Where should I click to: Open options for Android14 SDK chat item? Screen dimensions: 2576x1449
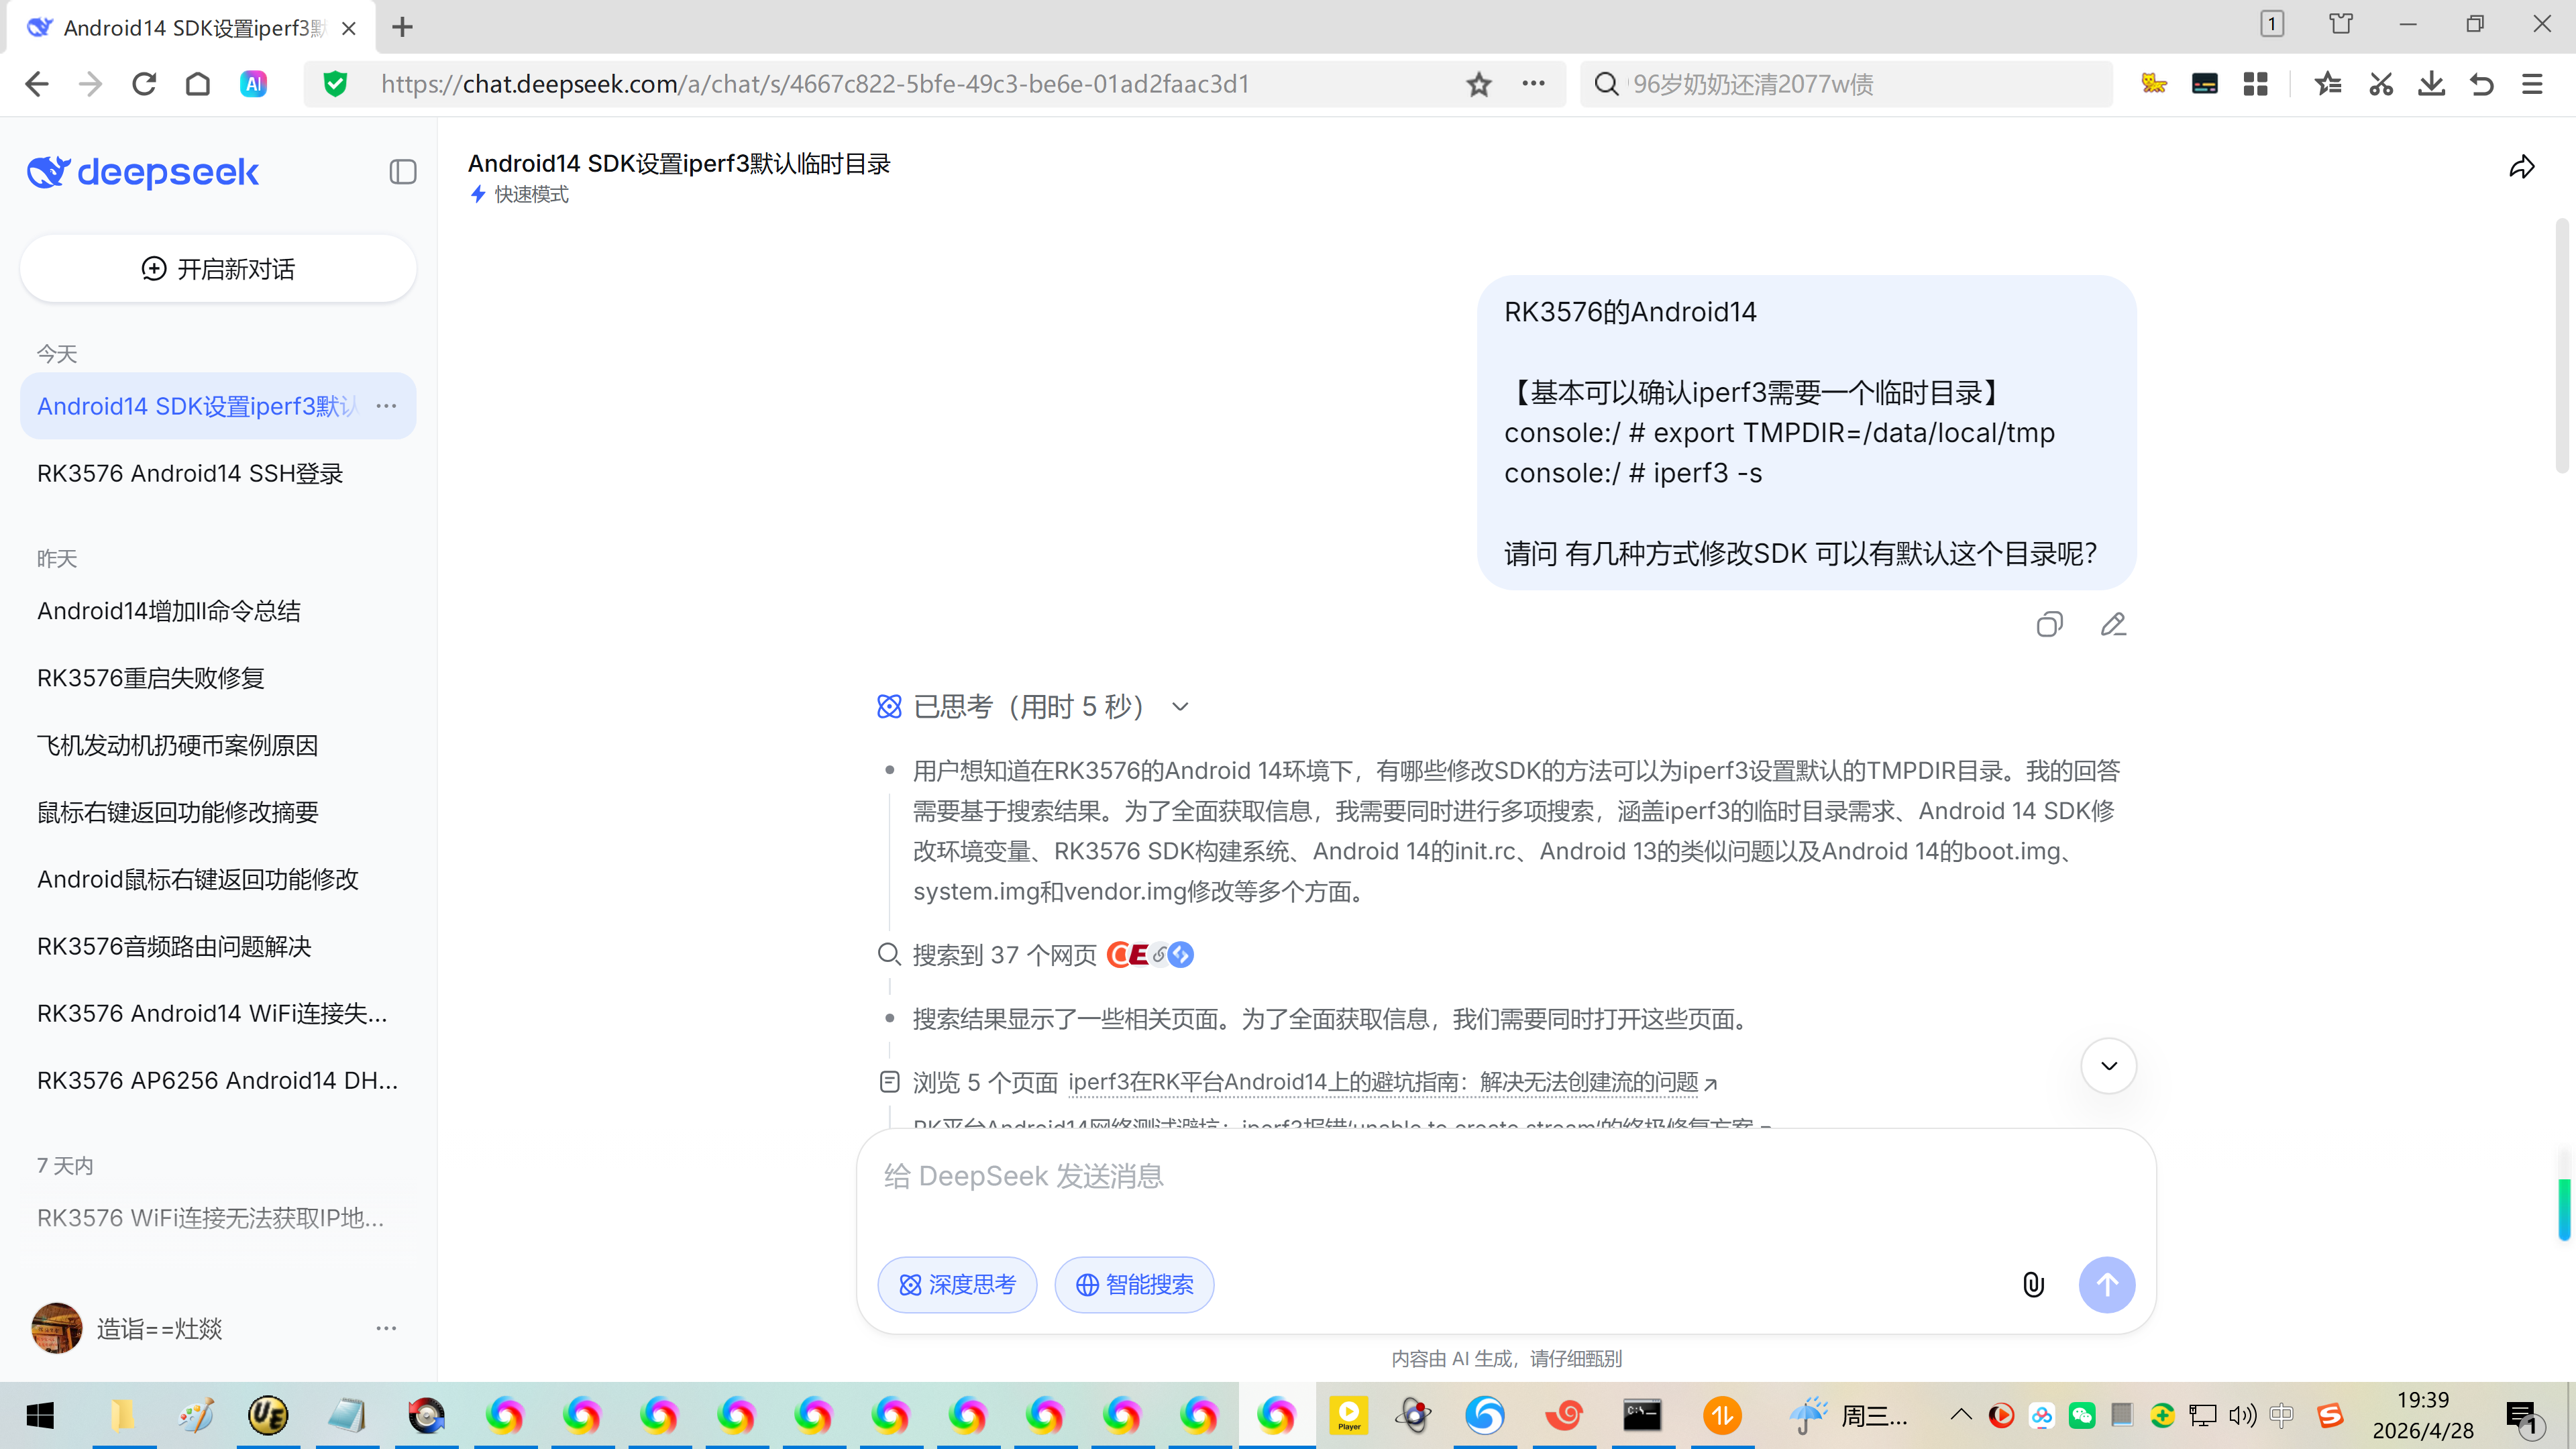coord(386,406)
